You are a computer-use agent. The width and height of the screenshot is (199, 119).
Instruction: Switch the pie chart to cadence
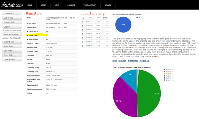point(144,61)
